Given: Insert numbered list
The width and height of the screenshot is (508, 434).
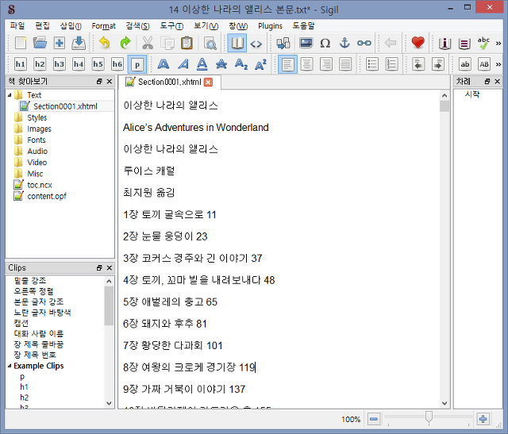Looking at the screenshot, I should tap(391, 64).
